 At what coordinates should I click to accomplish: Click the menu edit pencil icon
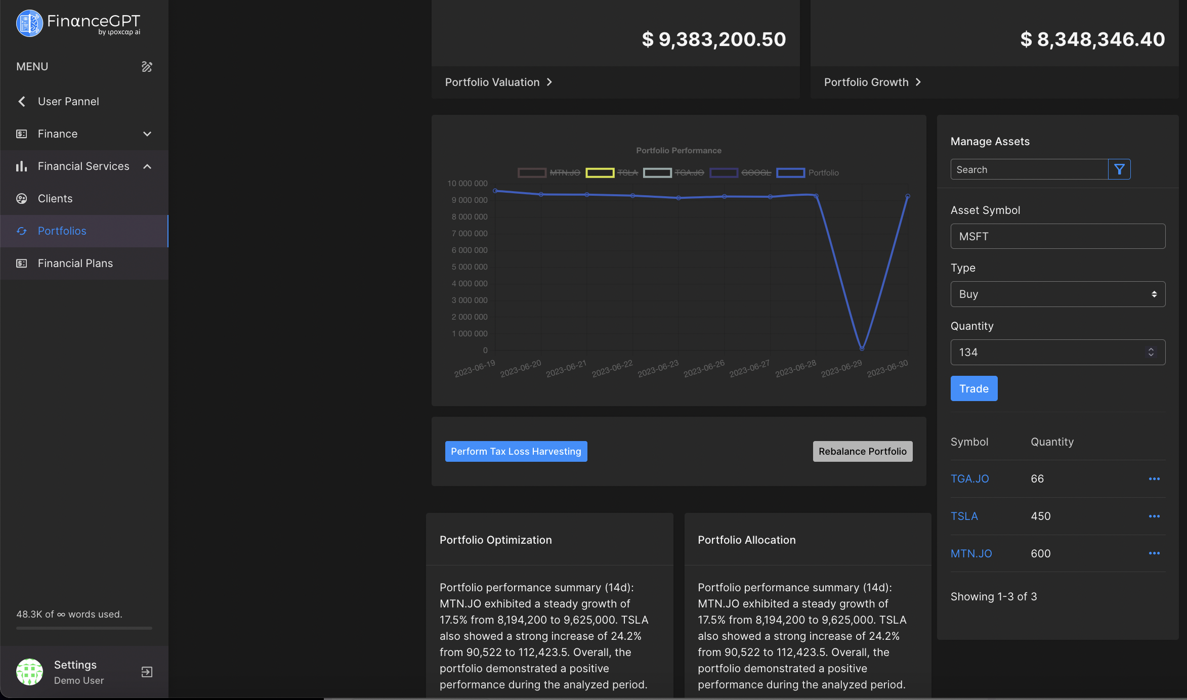tap(147, 67)
